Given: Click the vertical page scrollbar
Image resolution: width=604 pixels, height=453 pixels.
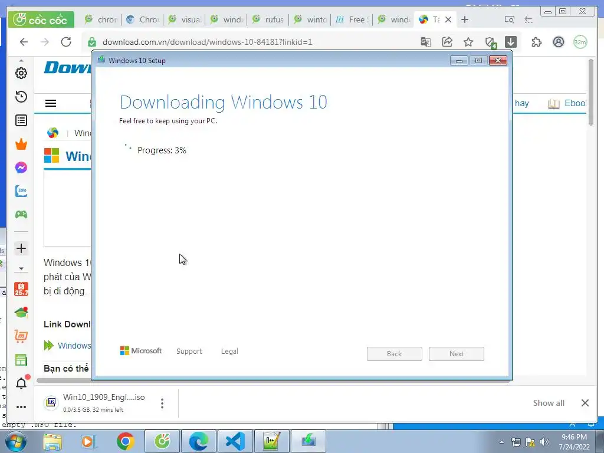Looking at the screenshot, I should [x=591, y=92].
